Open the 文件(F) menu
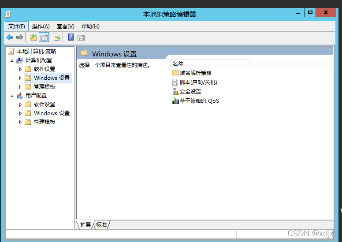The height and width of the screenshot is (242, 342). pos(17,26)
